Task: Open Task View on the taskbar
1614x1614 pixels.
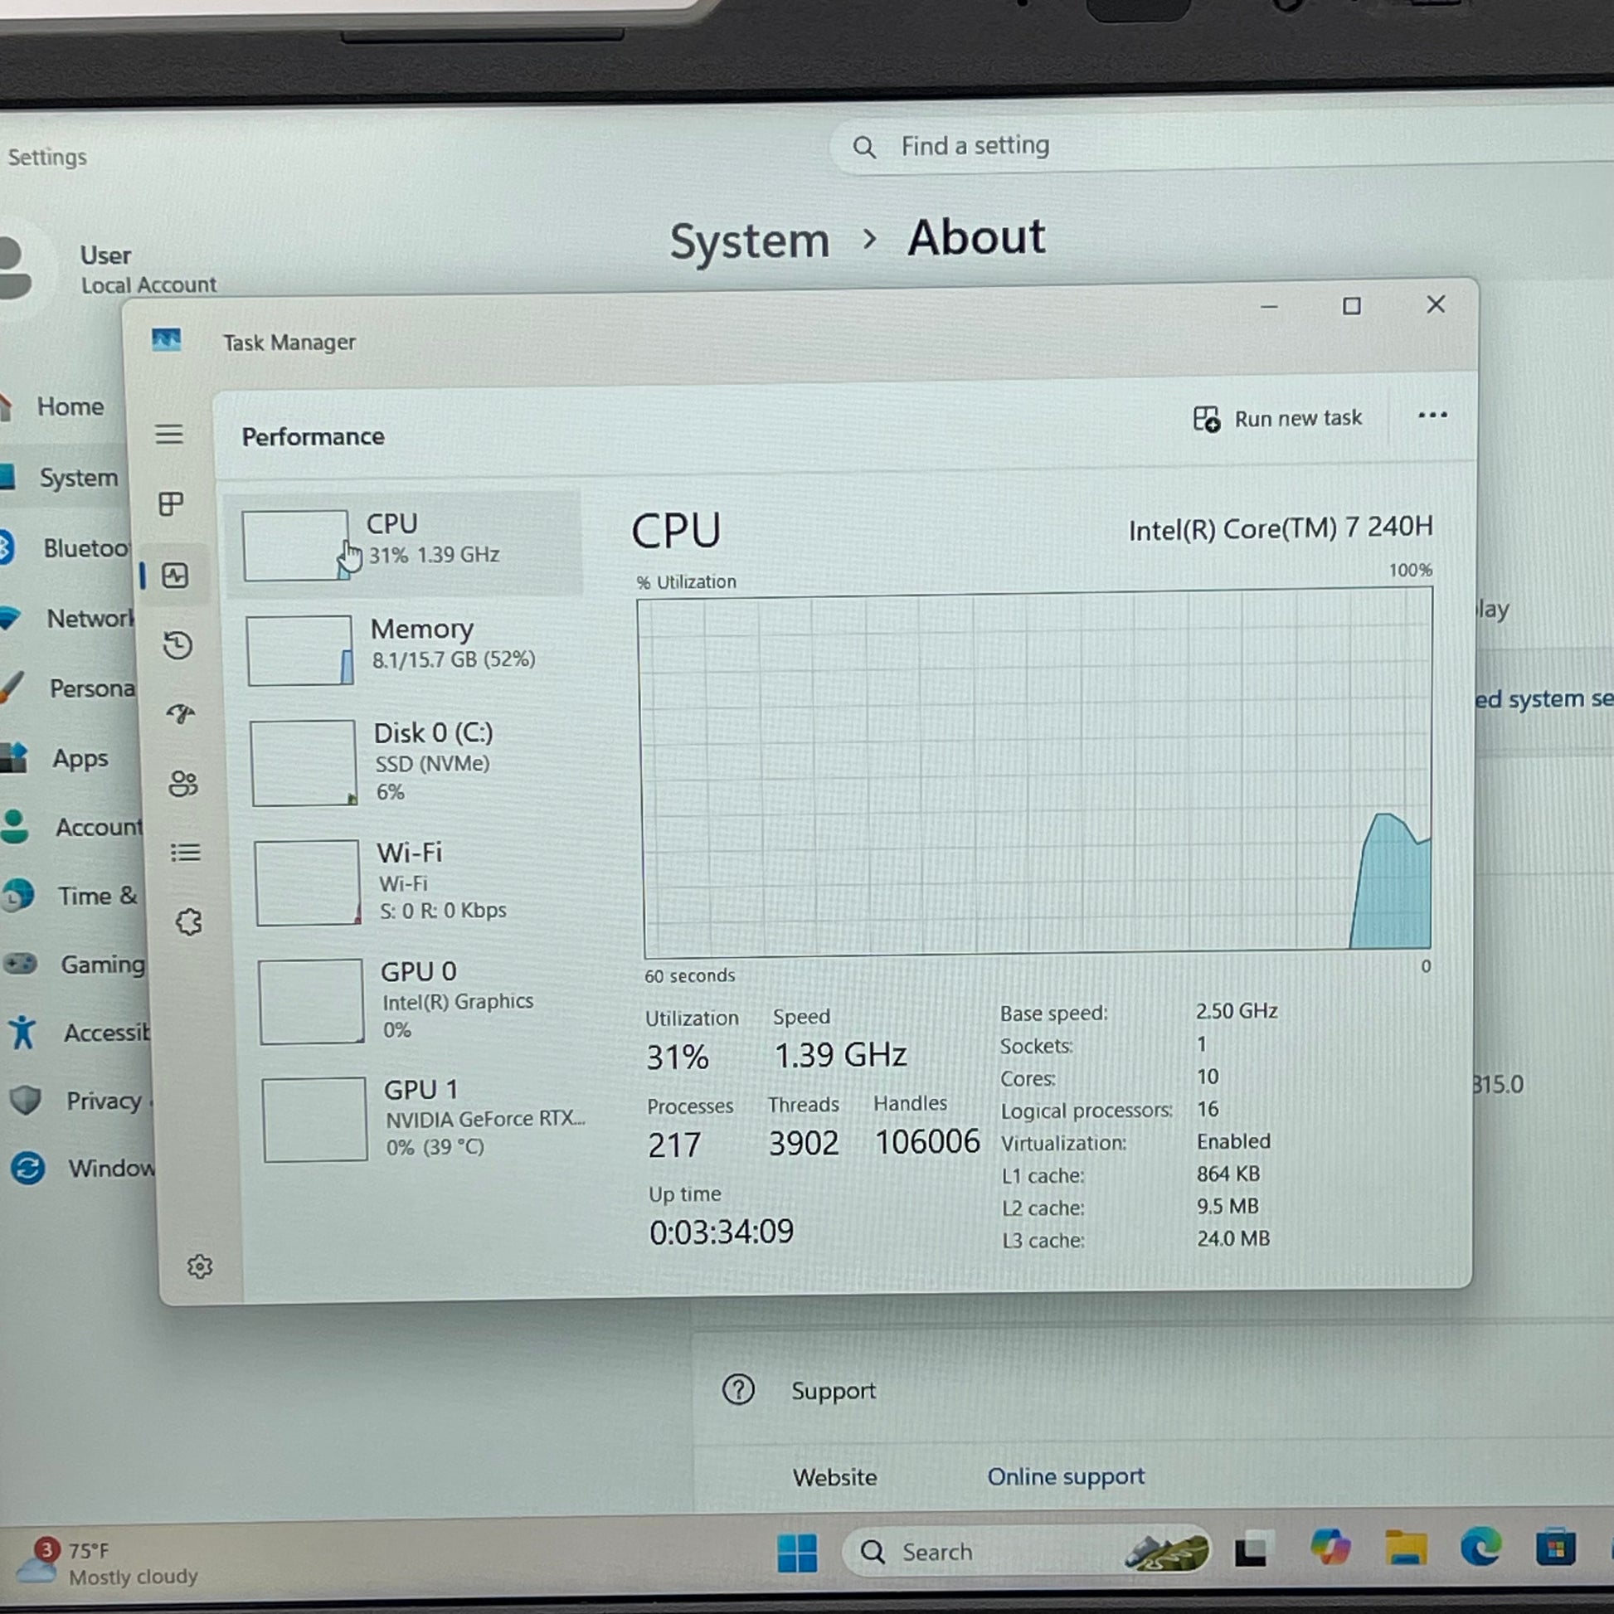Action: tap(1252, 1549)
